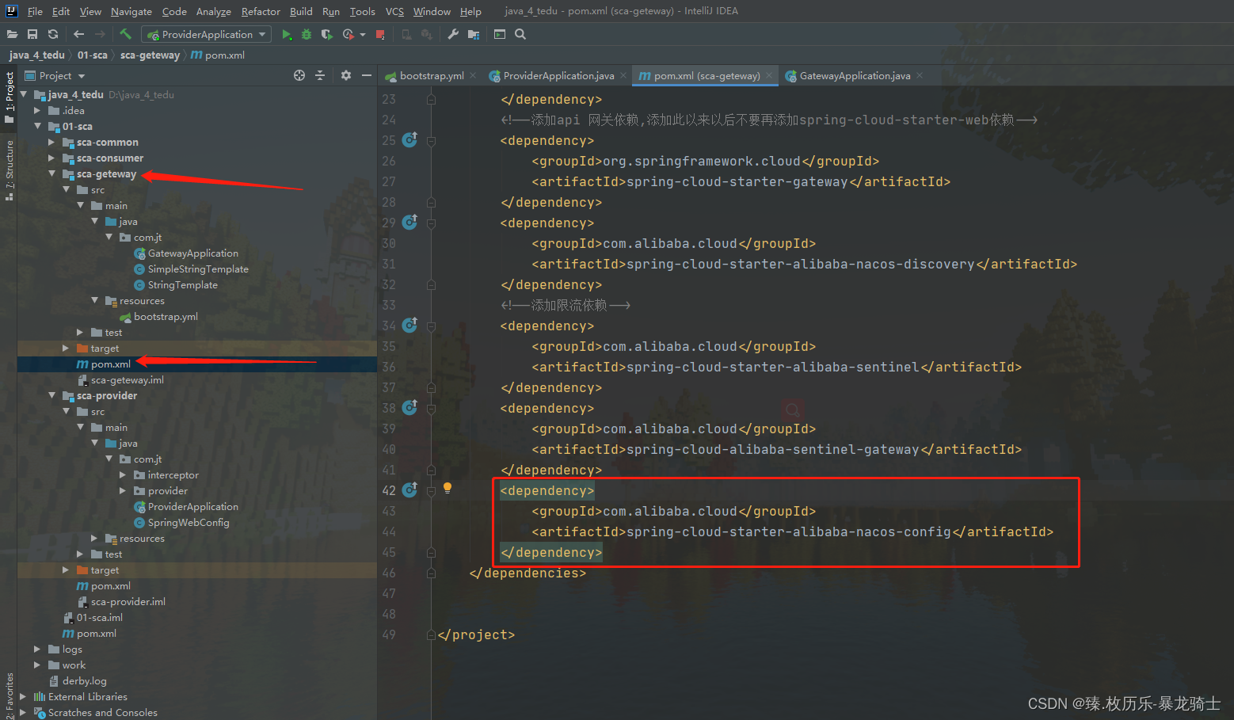Click gutter bean icon on line 25
1234x720 pixels.
[x=409, y=139]
